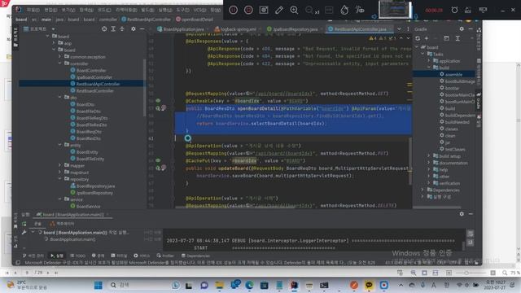
Task: Click the select-opened-file target icon in Project panel
Action: (x=104, y=29)
